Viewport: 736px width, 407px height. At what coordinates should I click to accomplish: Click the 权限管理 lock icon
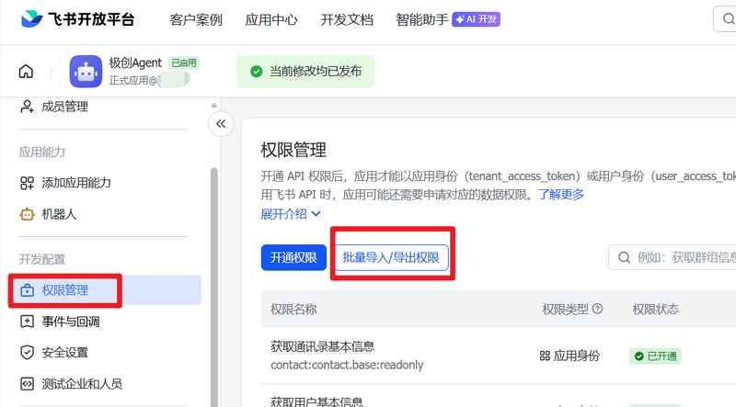(27, 290)
